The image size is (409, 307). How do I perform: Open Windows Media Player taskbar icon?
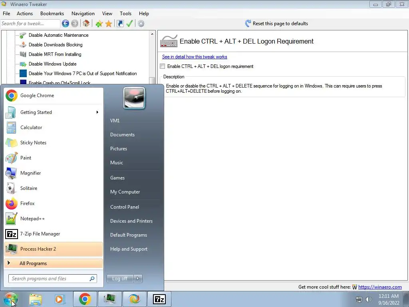[59, 299]
